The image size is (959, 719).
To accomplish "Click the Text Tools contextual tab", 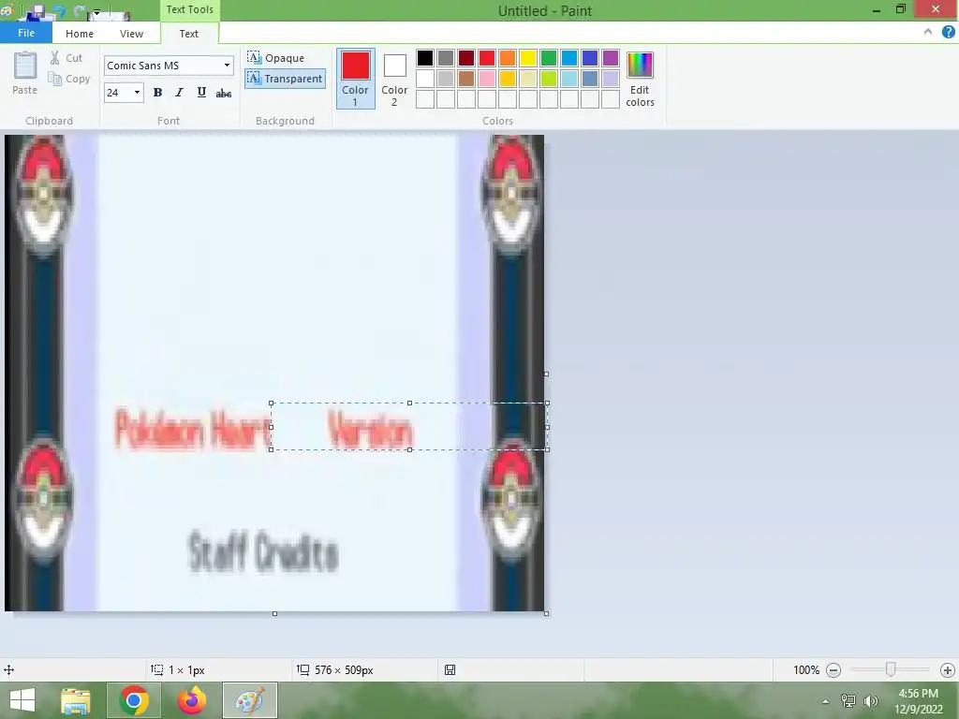I will coord(189,9).
